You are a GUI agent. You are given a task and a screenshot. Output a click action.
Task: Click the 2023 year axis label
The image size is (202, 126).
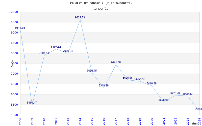(x=188, y=121)
